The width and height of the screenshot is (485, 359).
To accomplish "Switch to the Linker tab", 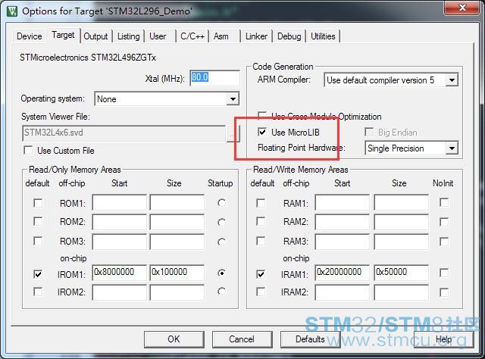I will [x=256, y=36].
